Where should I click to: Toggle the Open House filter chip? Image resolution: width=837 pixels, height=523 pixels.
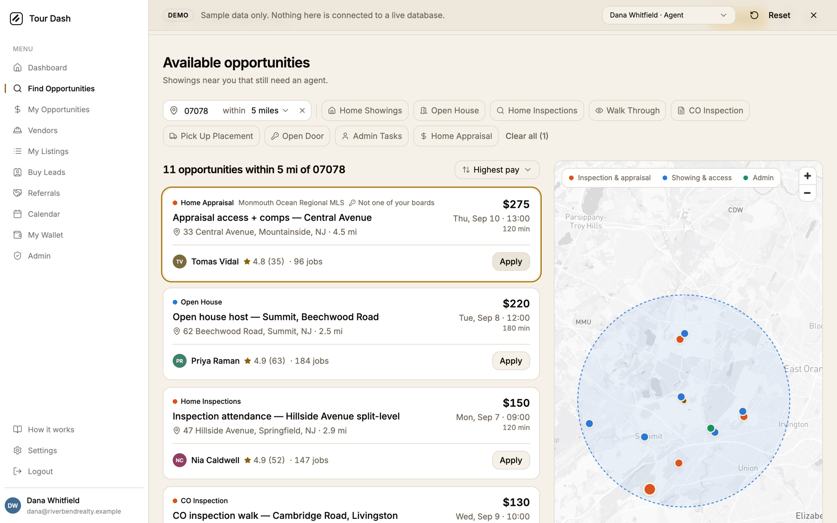click(449, 111)
